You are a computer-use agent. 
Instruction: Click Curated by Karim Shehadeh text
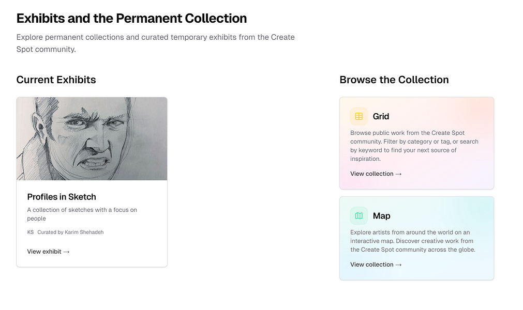coord(70,233)
